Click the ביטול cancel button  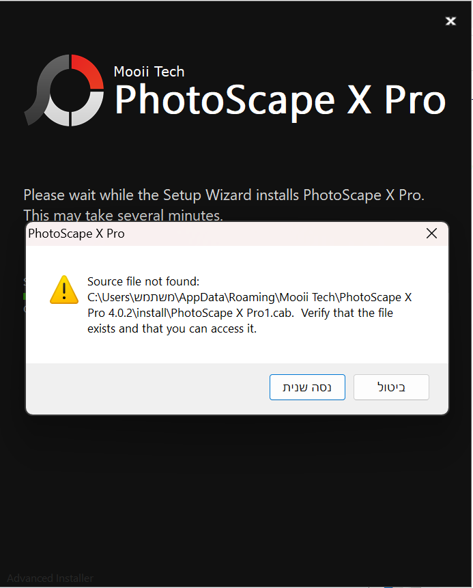[391, 387]
